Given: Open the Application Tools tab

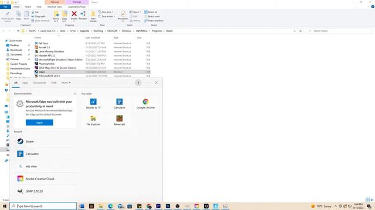Looking at the screenshot, I should (77, 6).
